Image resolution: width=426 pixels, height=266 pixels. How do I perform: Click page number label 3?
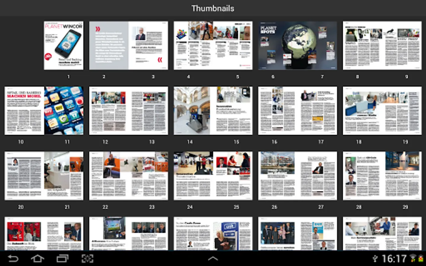click(153, 77)
